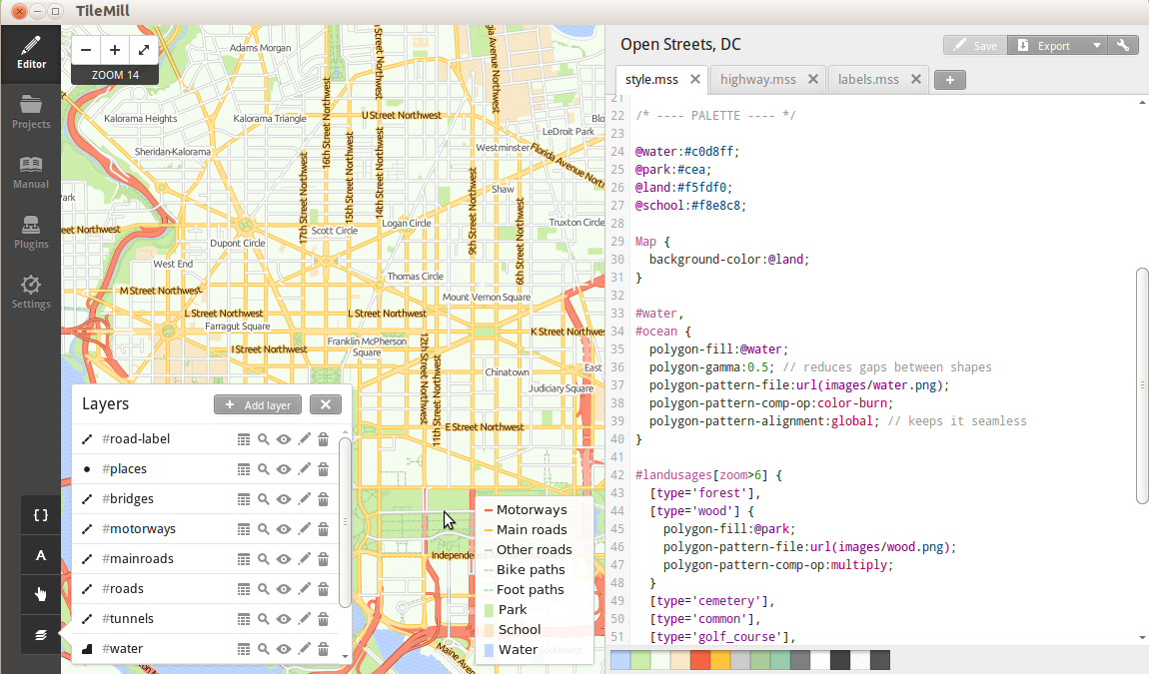Toggle fullscreen map view
Image resolution: width=1149 pixels, height=674 pixels.
tap(144, 50)
